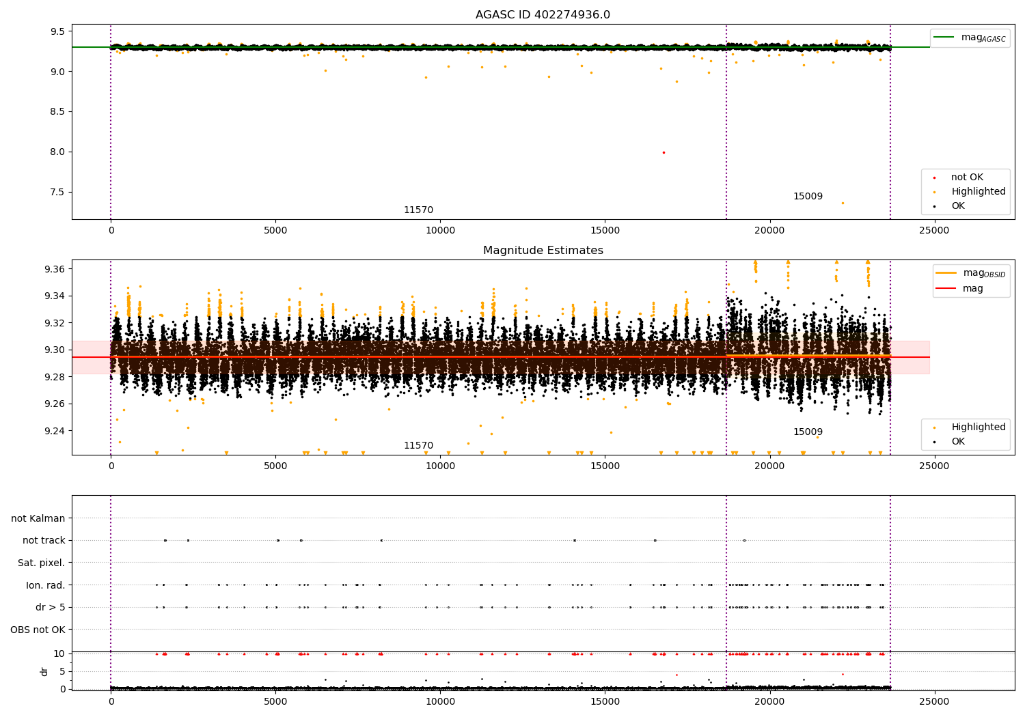
Task: Select the "Magnitude Estimates" plot title
Action: (x=543, y=251)
